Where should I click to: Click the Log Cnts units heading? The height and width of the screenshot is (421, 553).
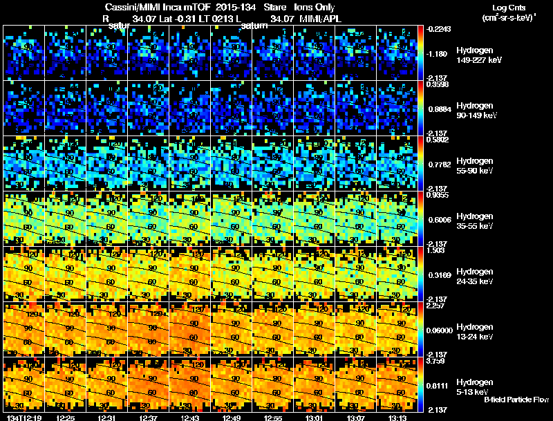coord(509,12)
